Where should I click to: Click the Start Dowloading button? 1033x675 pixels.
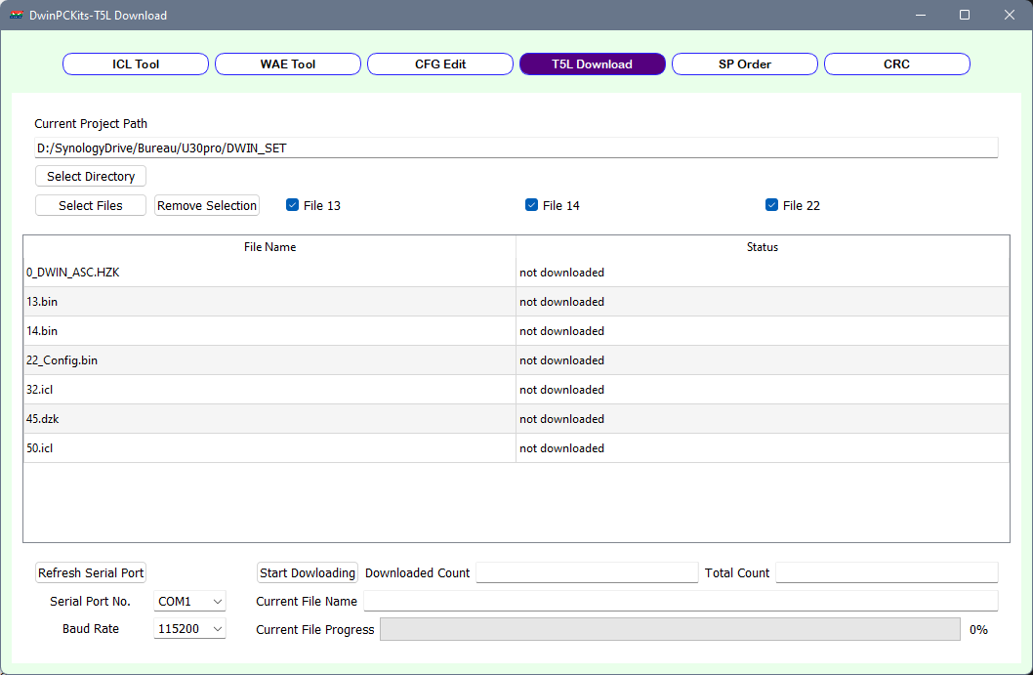307,572
